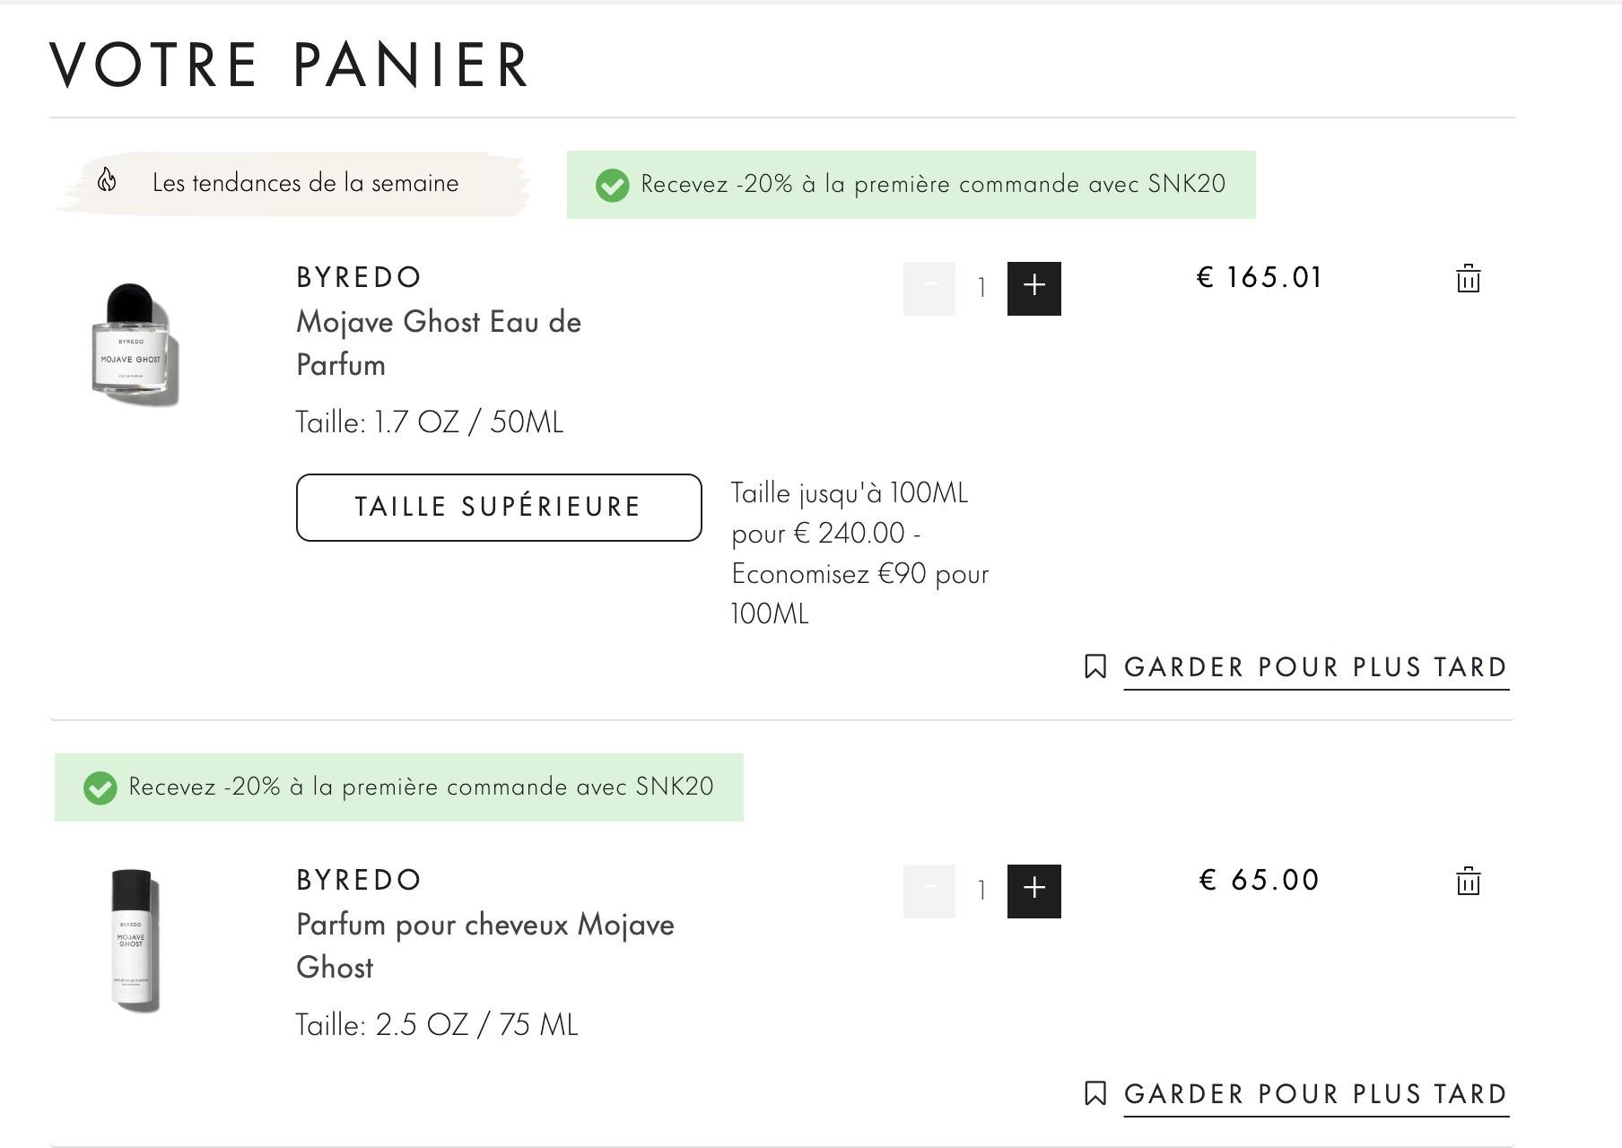This screenshot has width=1622, height=1148.
Task: Upgrade size with Taille Supérieure button
Action: pos(499,508)
